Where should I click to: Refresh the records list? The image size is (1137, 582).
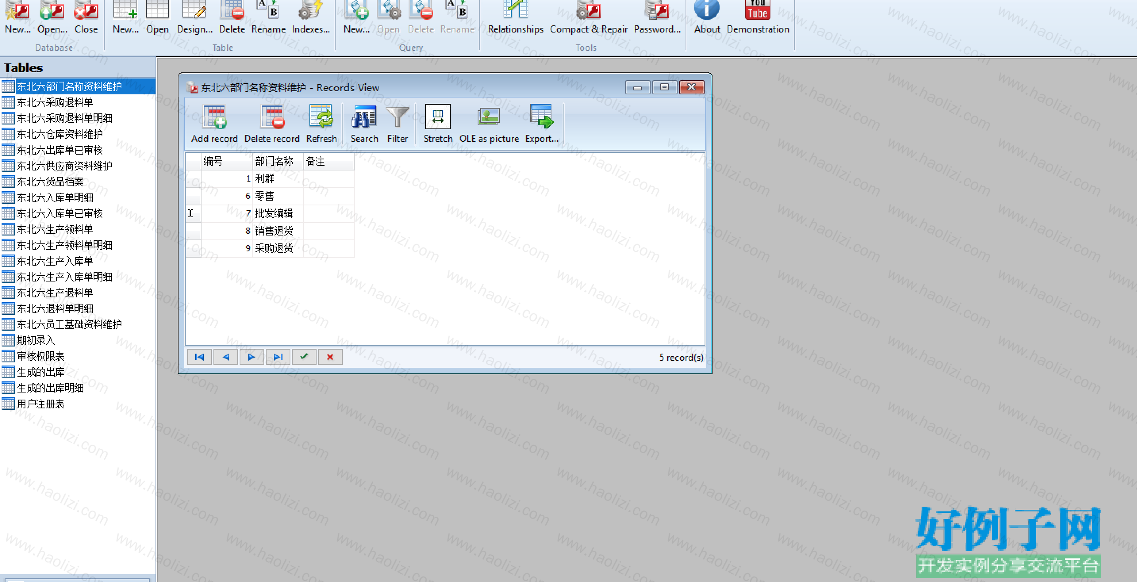(321, 124)
